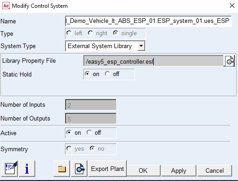Open the file view magnifier icon
This screenshot has width=238, height=181.
pyautogui.click(x=79, y=169)
